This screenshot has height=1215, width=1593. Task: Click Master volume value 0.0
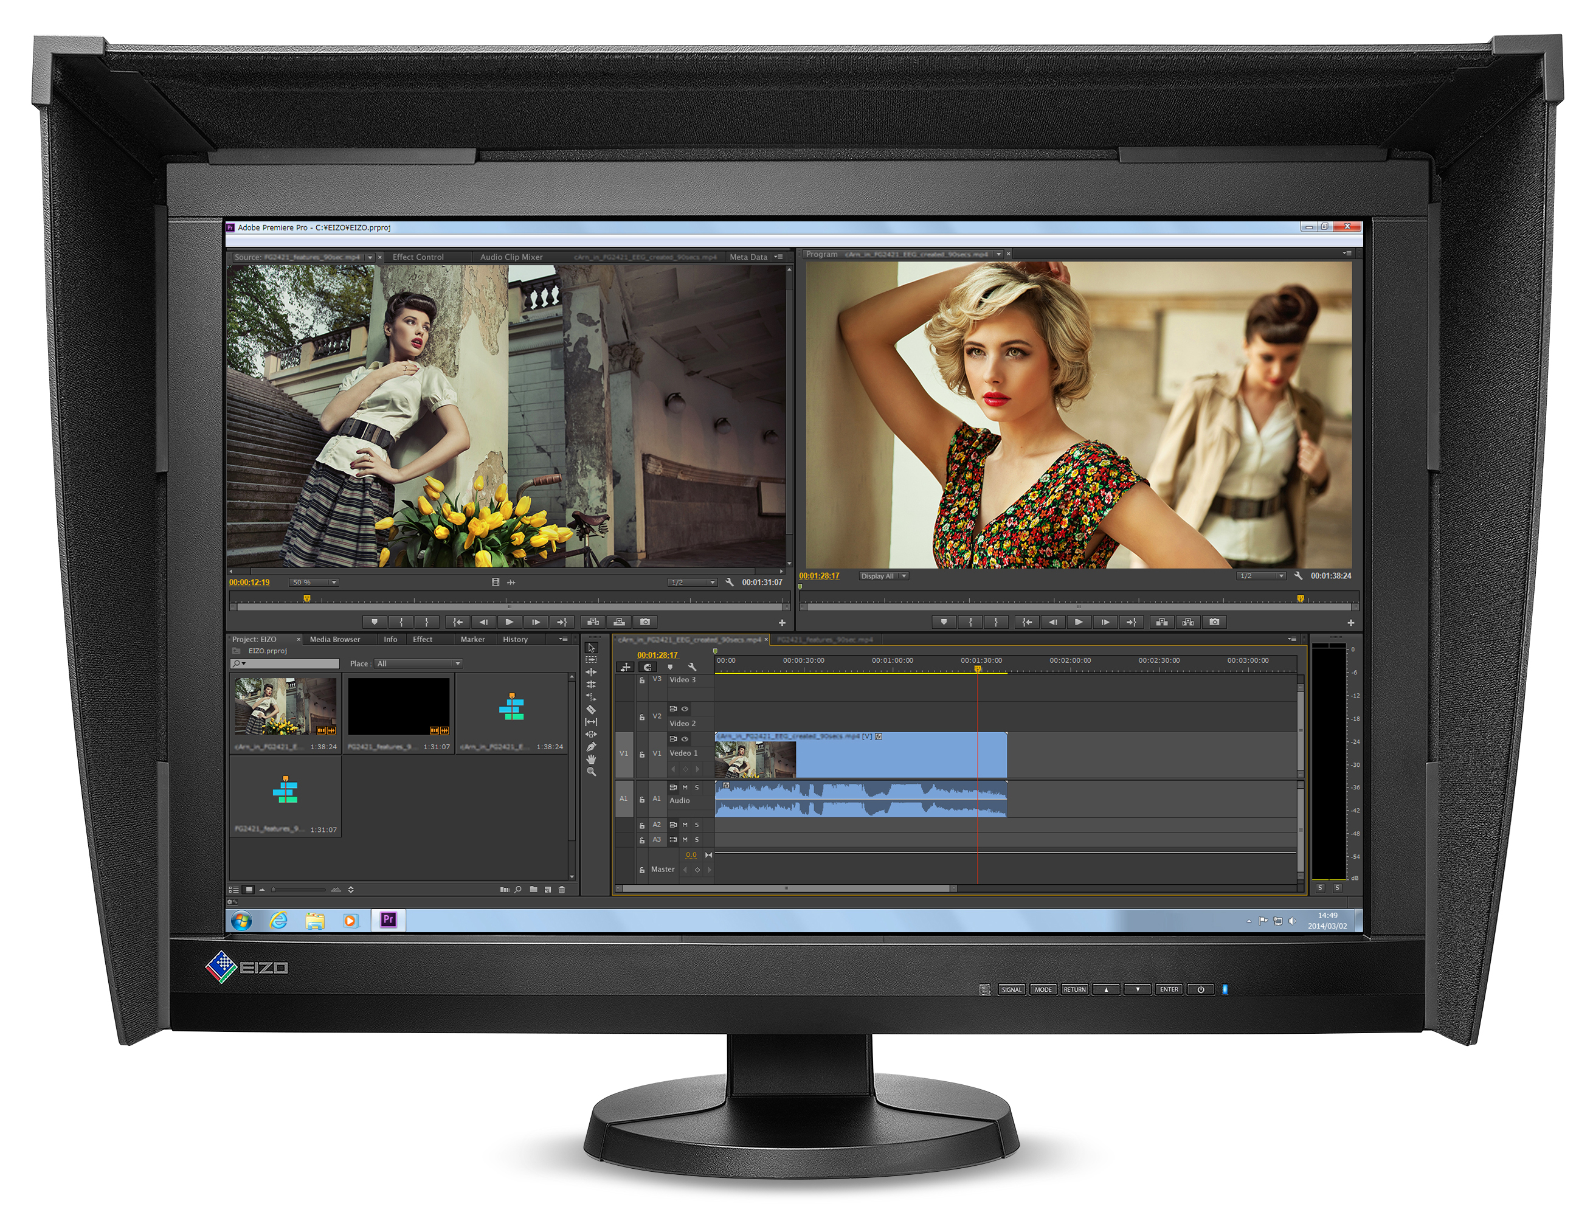pyautogui.click(x=691, y=855)
